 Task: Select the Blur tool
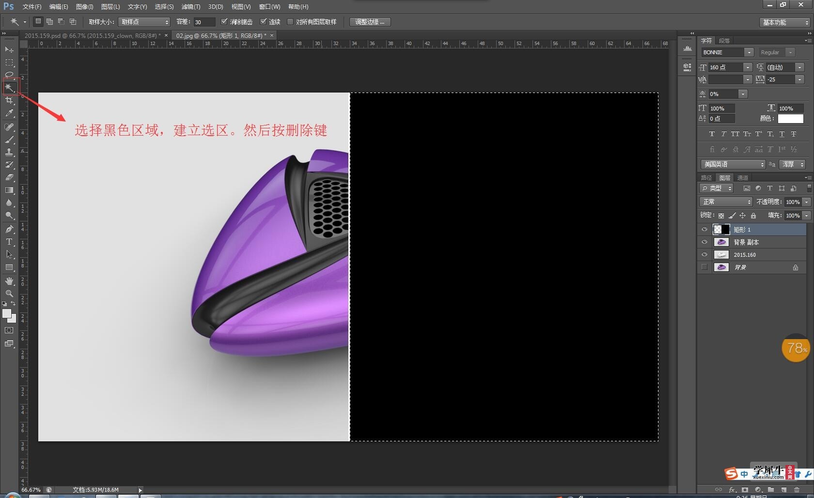pyautogui.click(x=9, y=202)
